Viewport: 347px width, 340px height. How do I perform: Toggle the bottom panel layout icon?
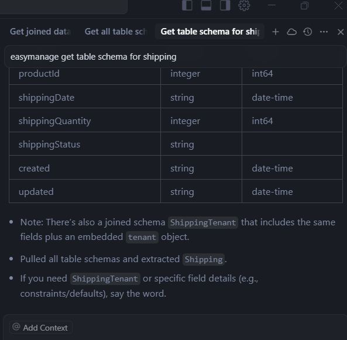pos(206,5)
